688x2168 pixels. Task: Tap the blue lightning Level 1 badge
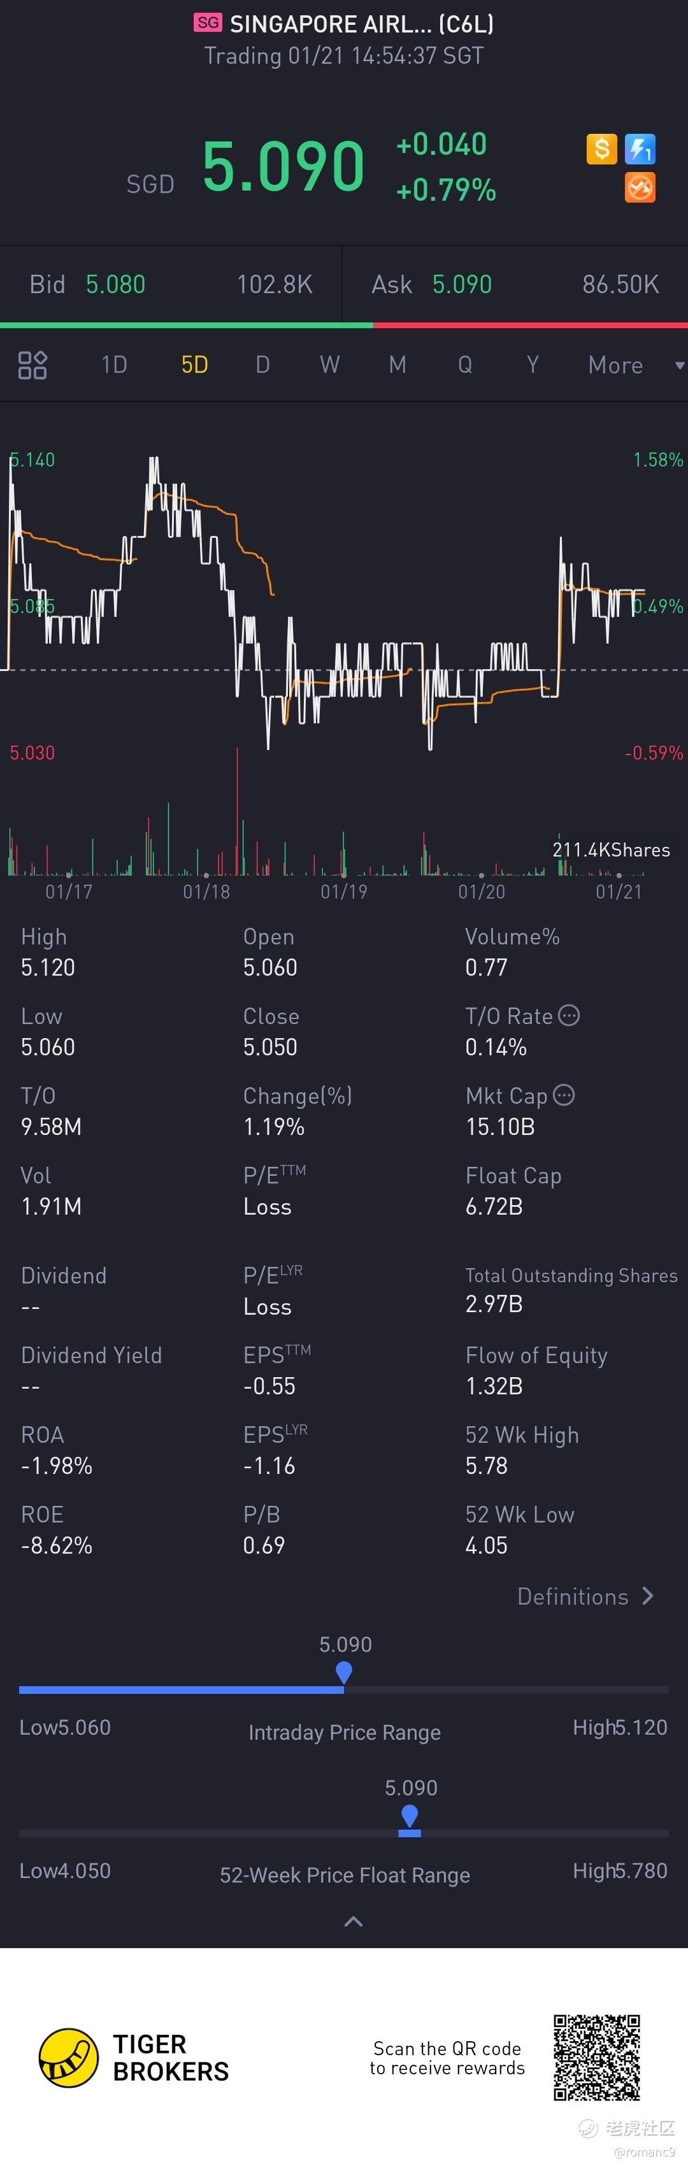(x=640, y=149)
